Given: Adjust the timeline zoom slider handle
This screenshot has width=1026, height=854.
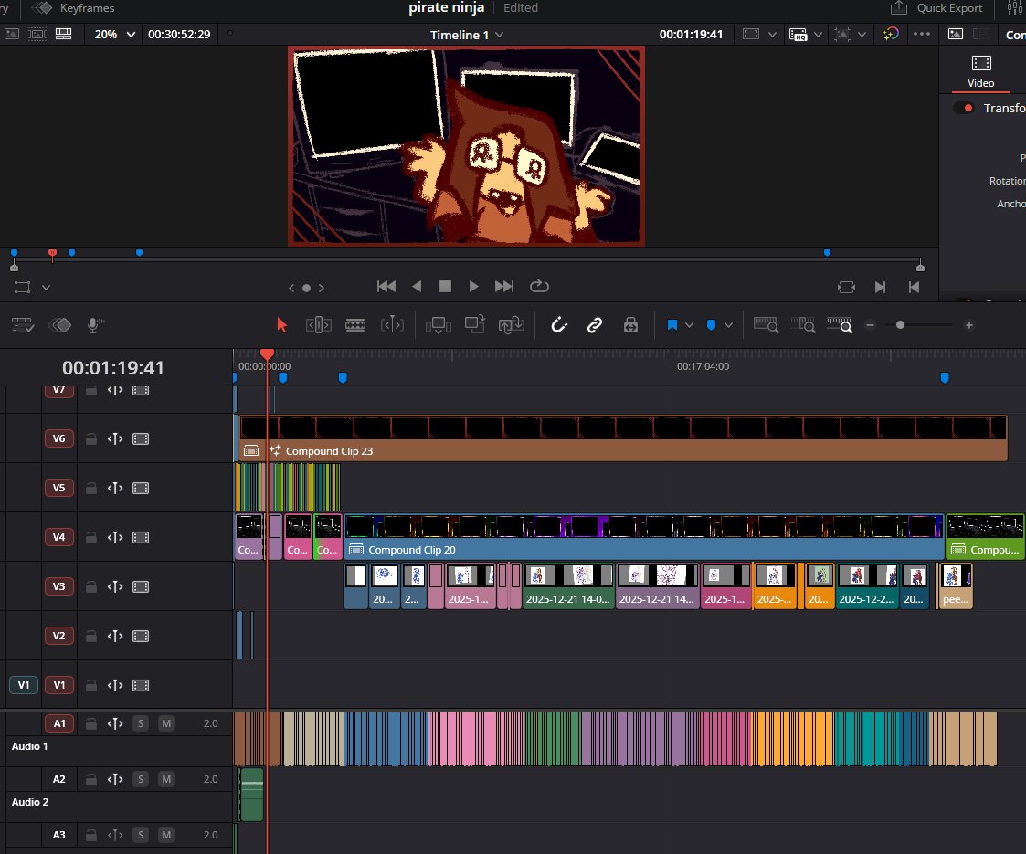Looking at the screenshot, I should click(x=900, y=325).
